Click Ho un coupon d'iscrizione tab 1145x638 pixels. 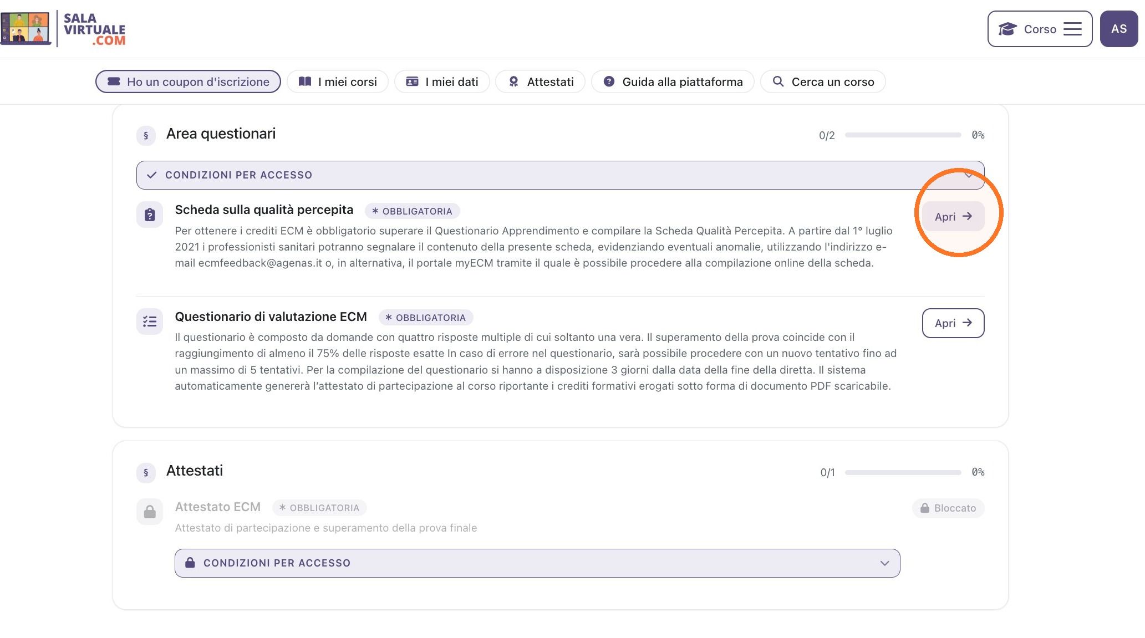pos(188,81)
